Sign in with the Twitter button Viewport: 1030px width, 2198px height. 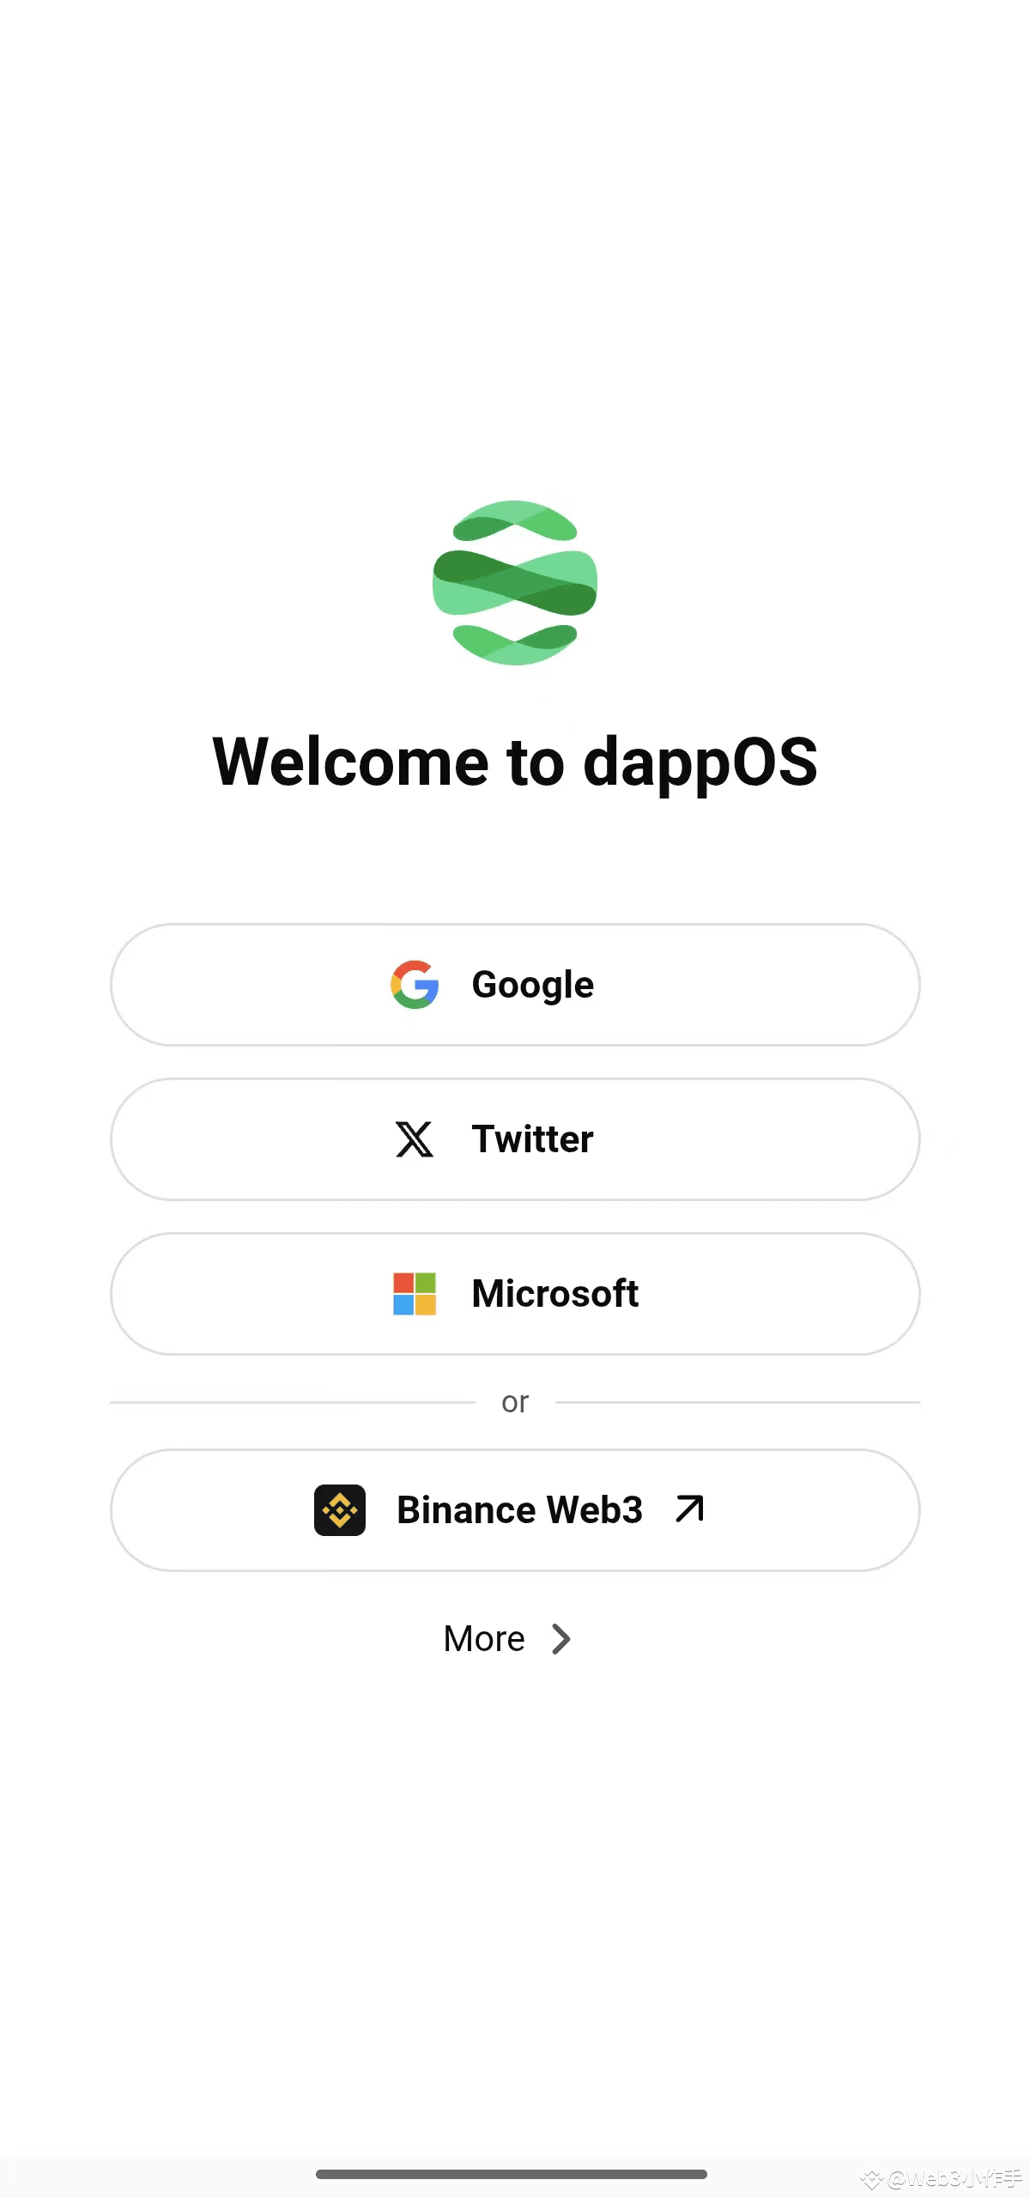pos(515,1139)
